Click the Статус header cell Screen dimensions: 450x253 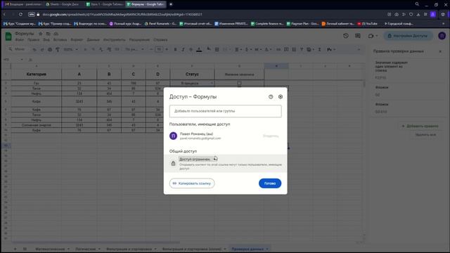tap(192, 74)
